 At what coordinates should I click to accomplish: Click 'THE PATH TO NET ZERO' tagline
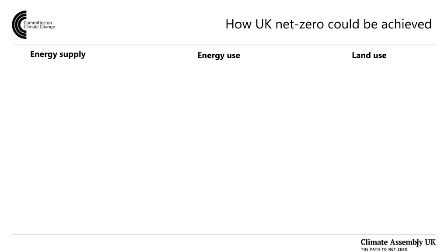point(384,249)
